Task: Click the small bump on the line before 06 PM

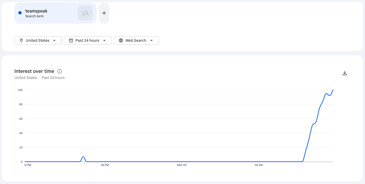Action: [x=83, y=157]
